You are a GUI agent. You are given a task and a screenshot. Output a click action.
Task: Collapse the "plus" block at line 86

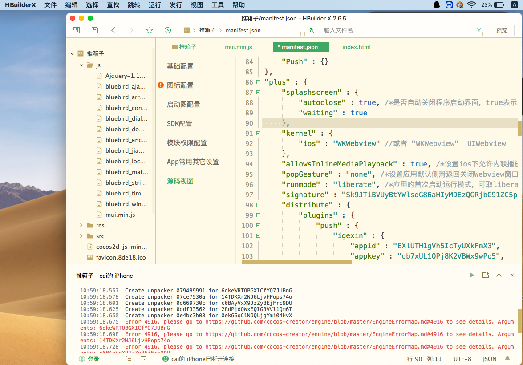[258, 82]
